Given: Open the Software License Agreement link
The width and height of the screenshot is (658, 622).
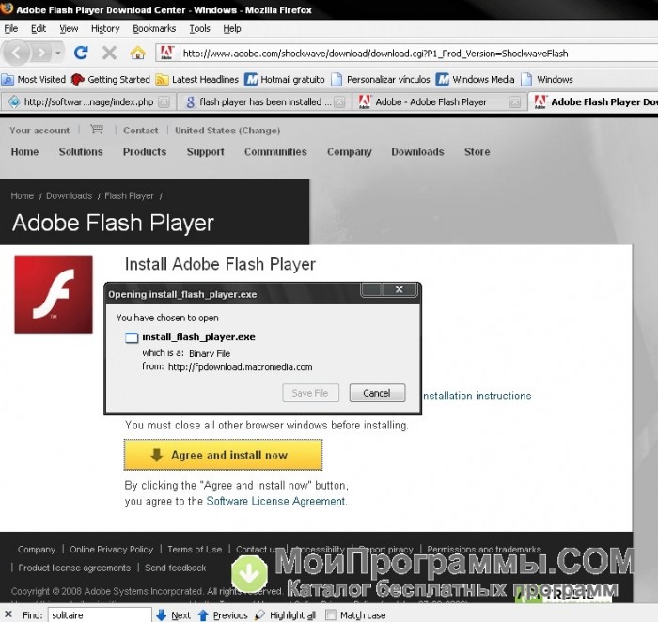Looking at the screenshot, I should pos(275,501).
